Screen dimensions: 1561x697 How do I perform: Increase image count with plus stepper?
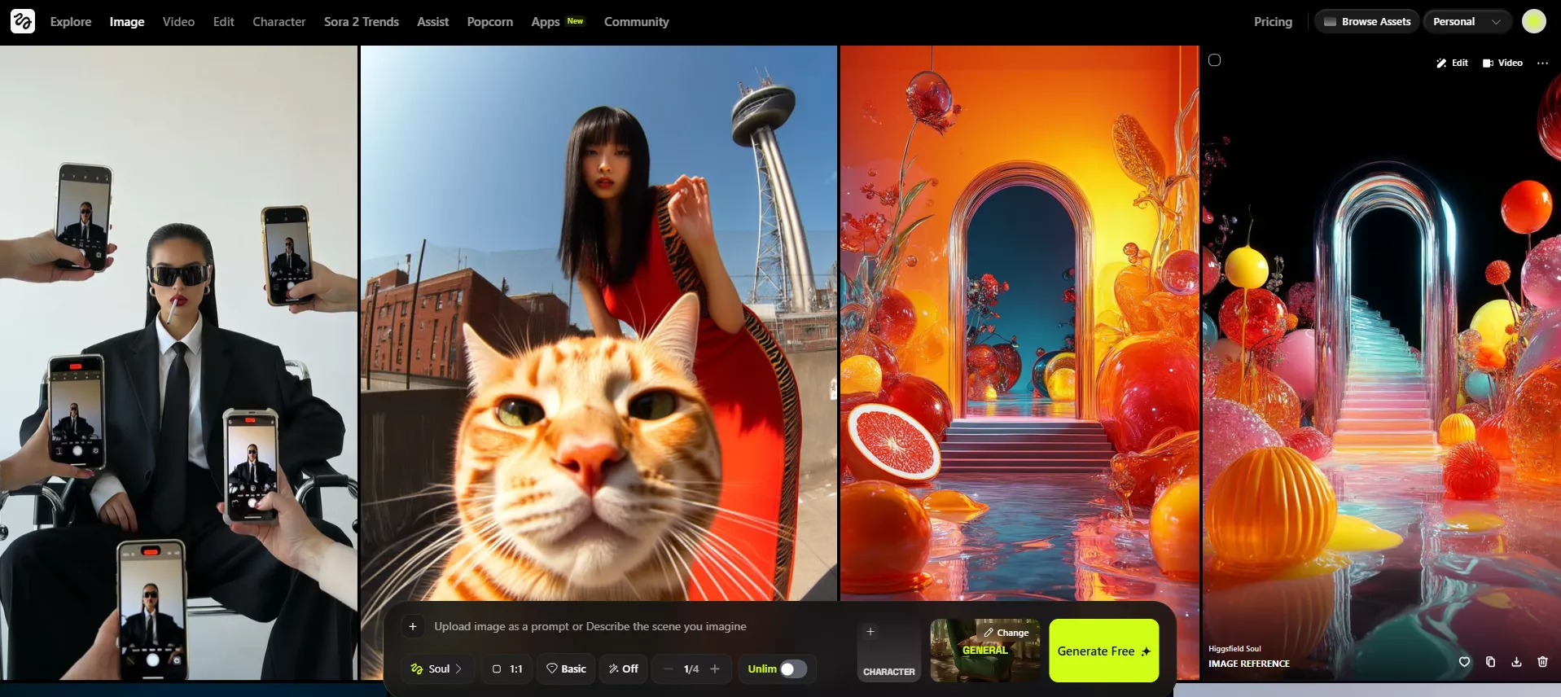[x=715, y=669]
